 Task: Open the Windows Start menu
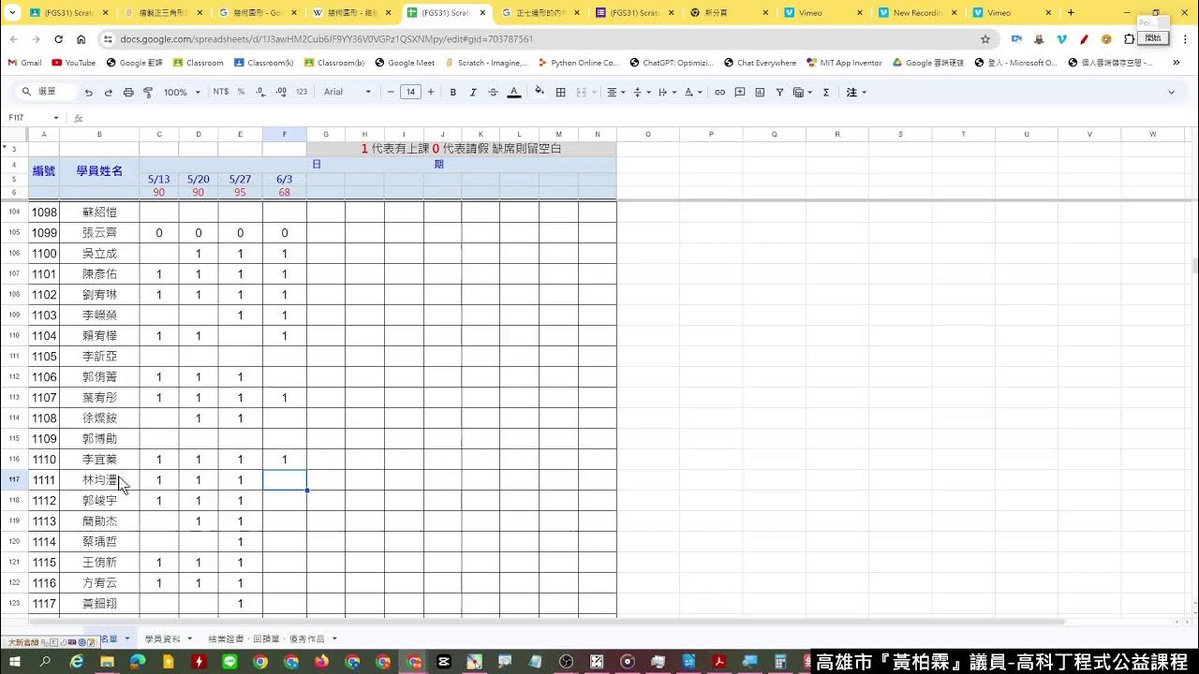click(14, 662)
